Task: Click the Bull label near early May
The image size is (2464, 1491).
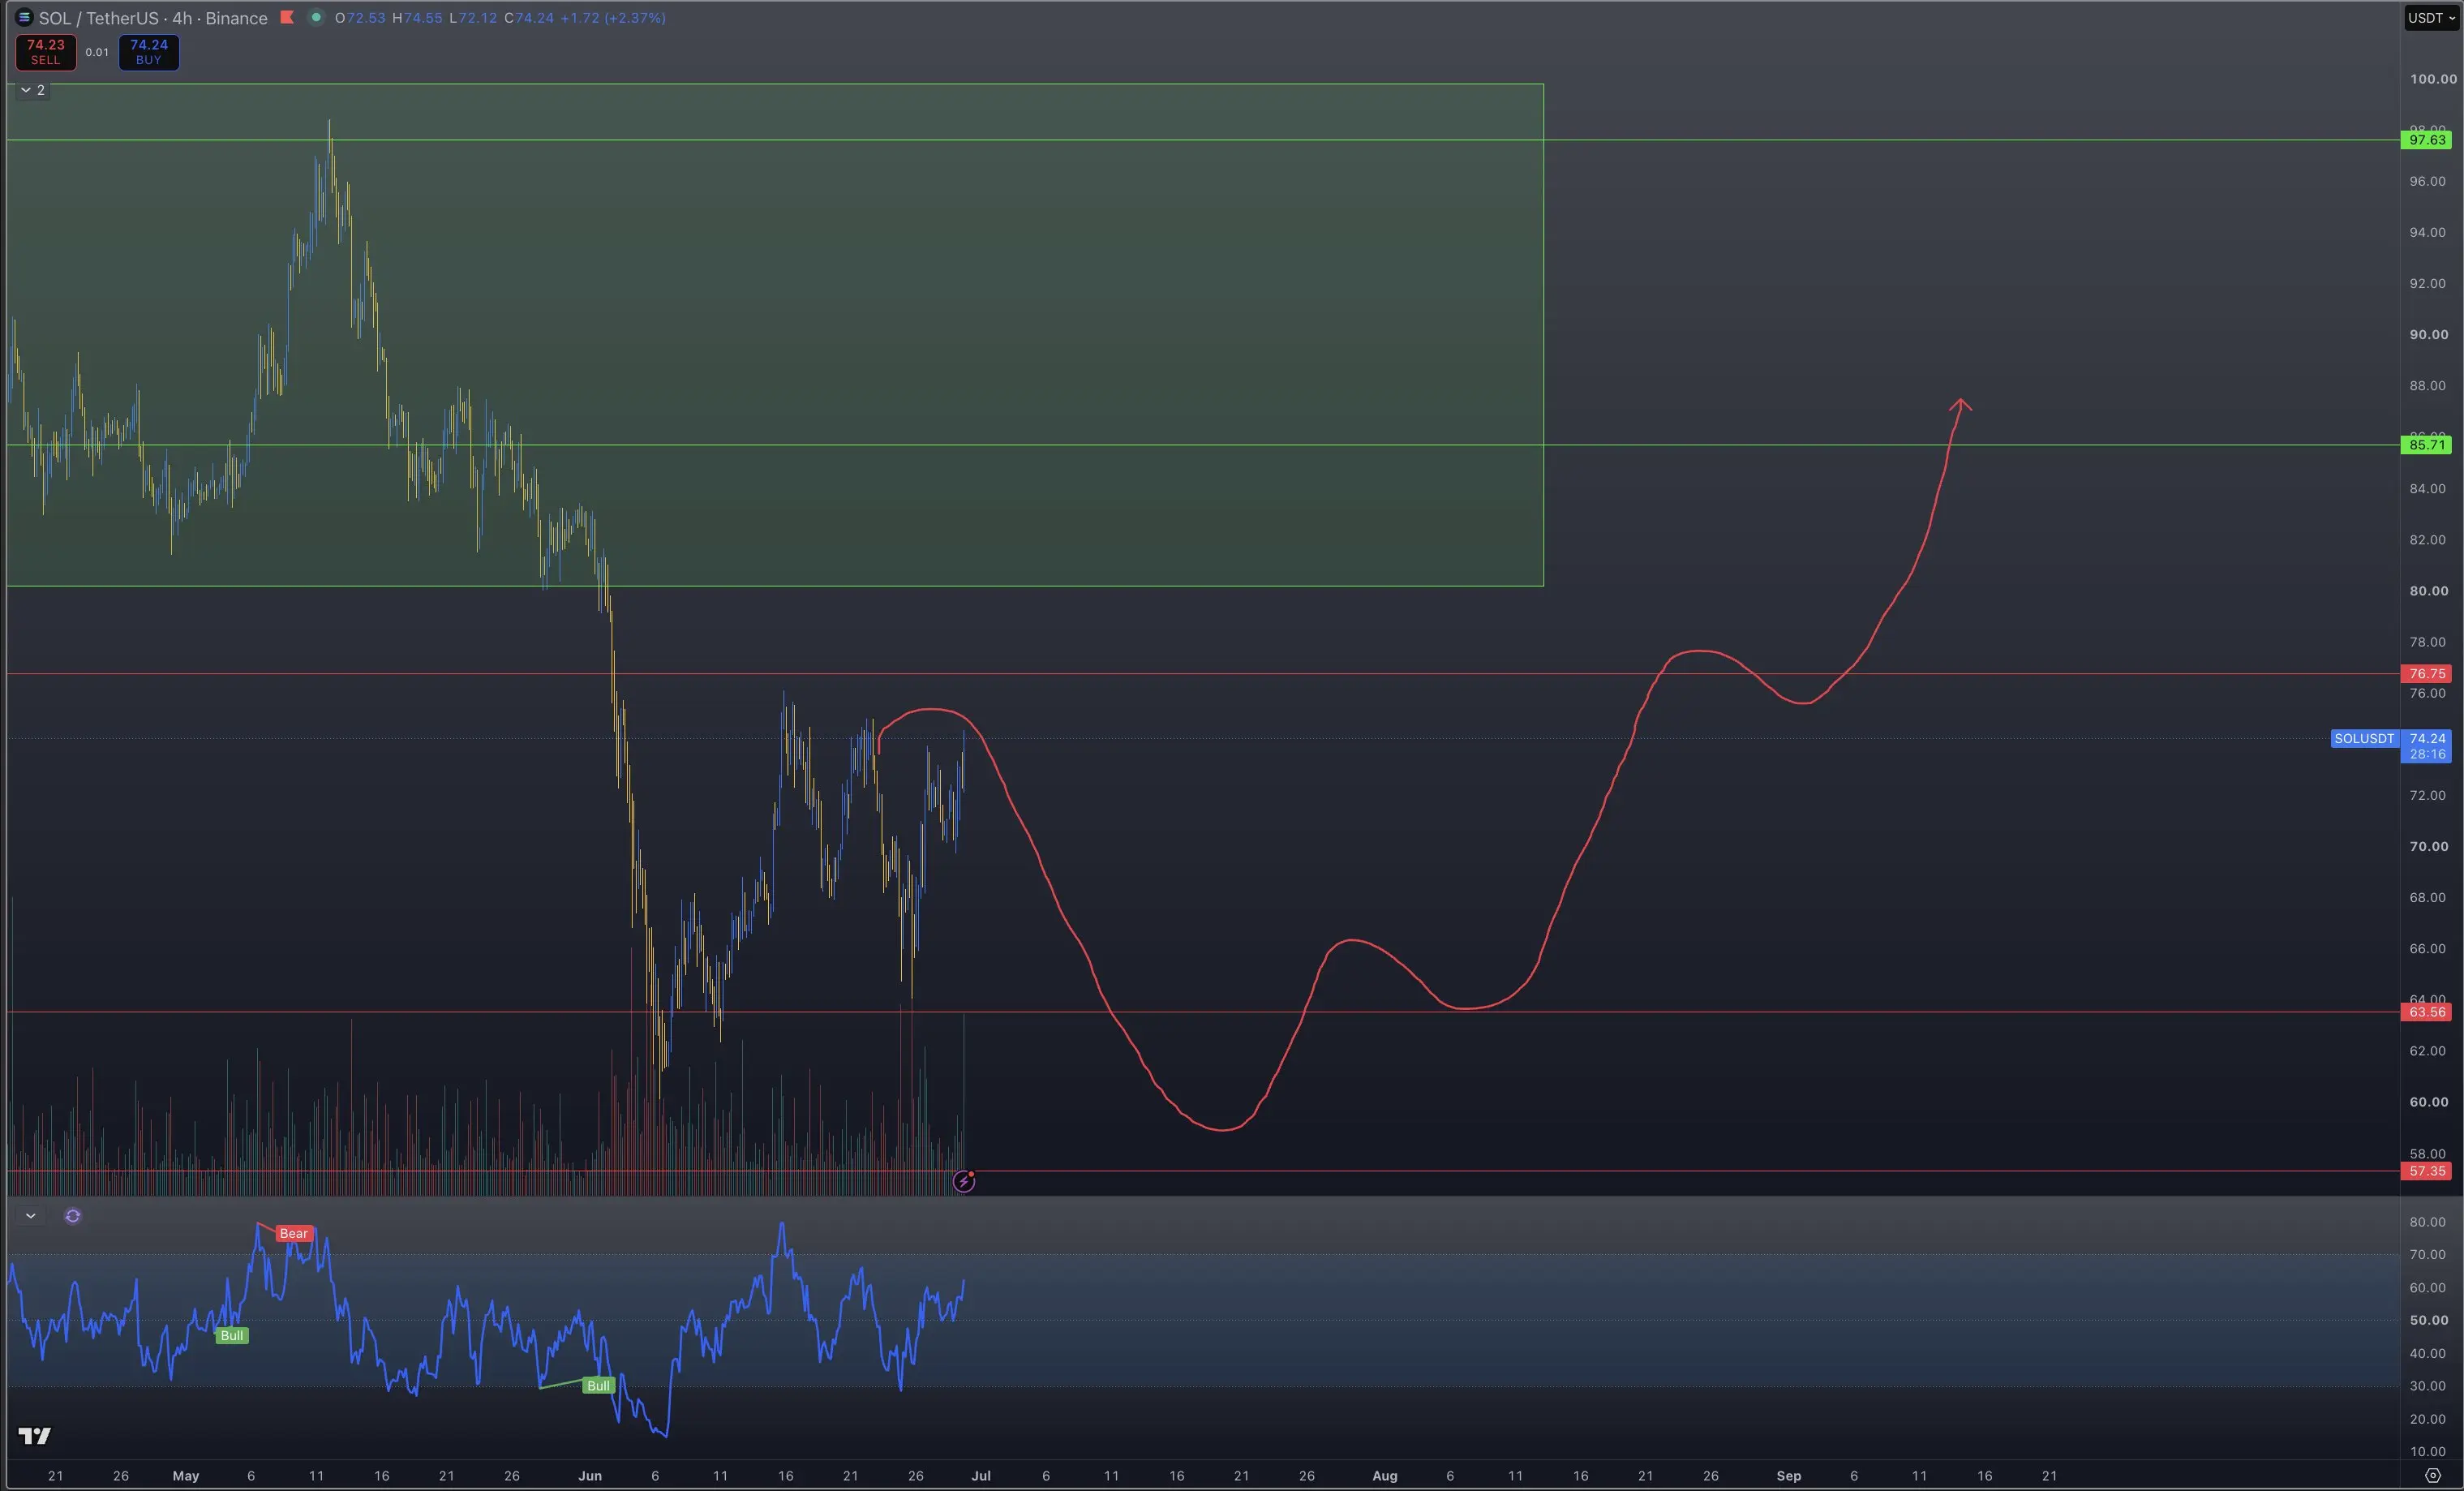Action: tap(232, 1336)
